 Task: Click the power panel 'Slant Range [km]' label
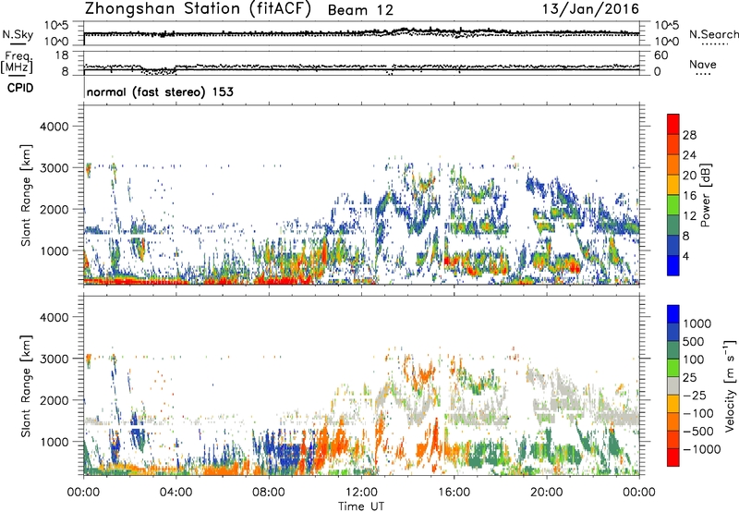click(26, 195)
